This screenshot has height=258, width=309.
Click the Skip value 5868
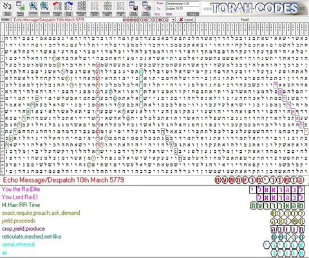coord(169,14)
